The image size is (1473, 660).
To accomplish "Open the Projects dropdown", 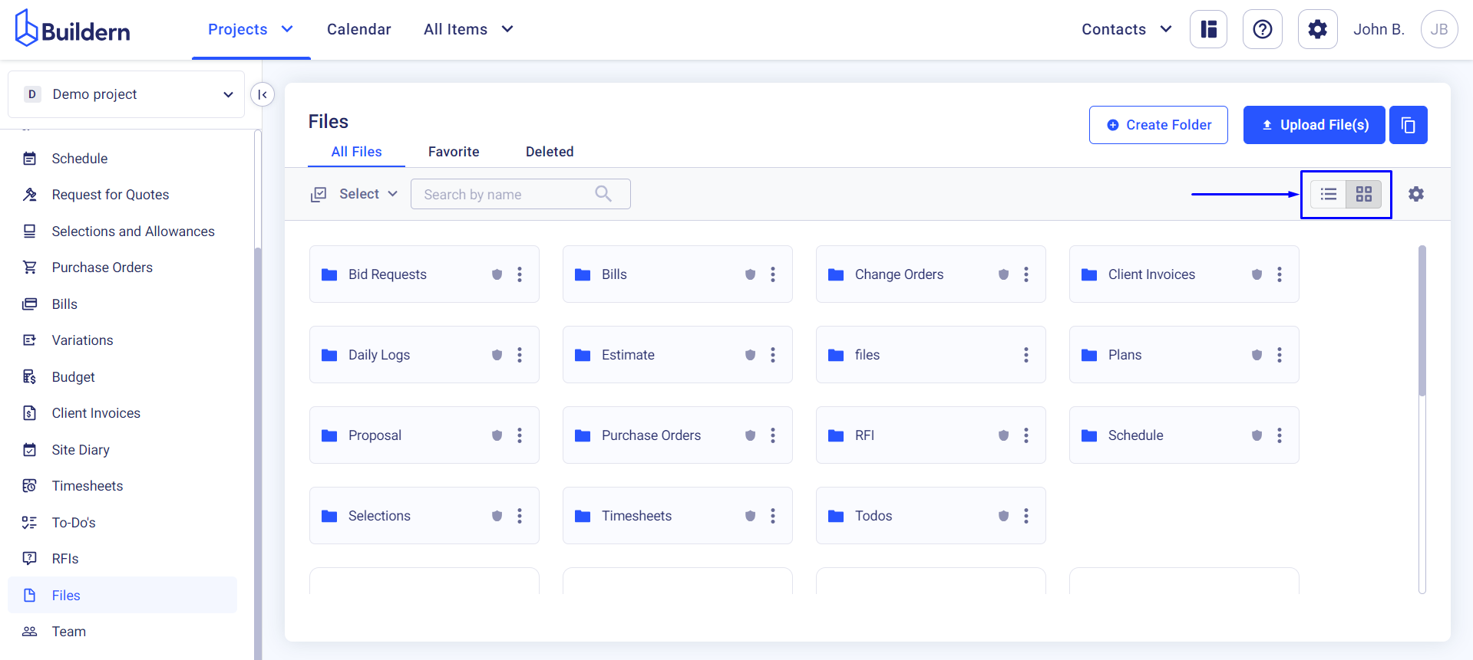I will coord(251,29).
